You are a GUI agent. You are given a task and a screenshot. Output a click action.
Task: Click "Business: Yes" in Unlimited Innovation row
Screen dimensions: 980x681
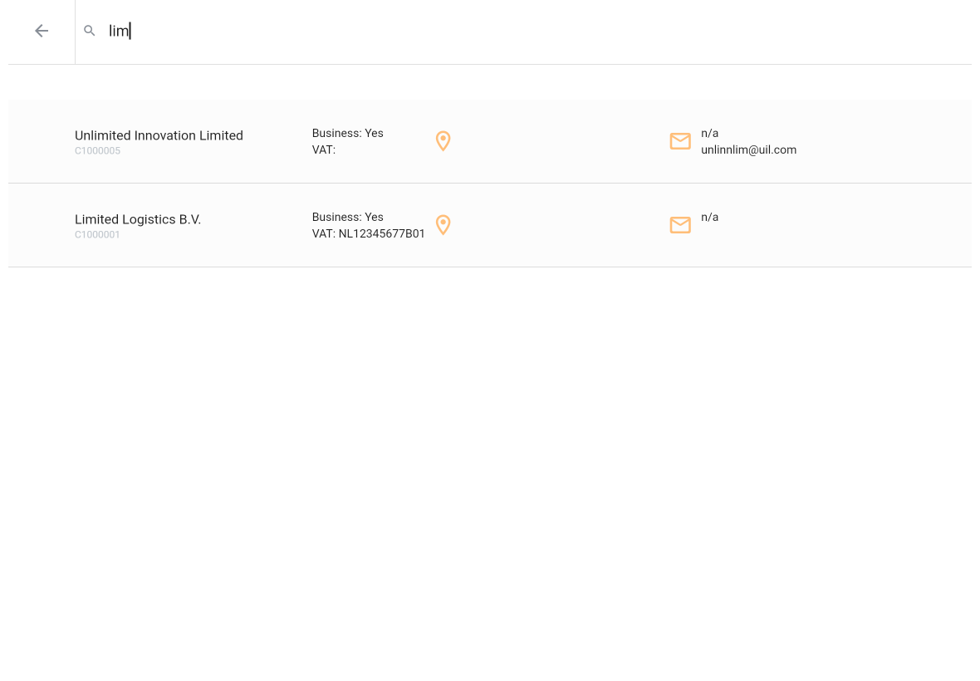tap(347, 133)
